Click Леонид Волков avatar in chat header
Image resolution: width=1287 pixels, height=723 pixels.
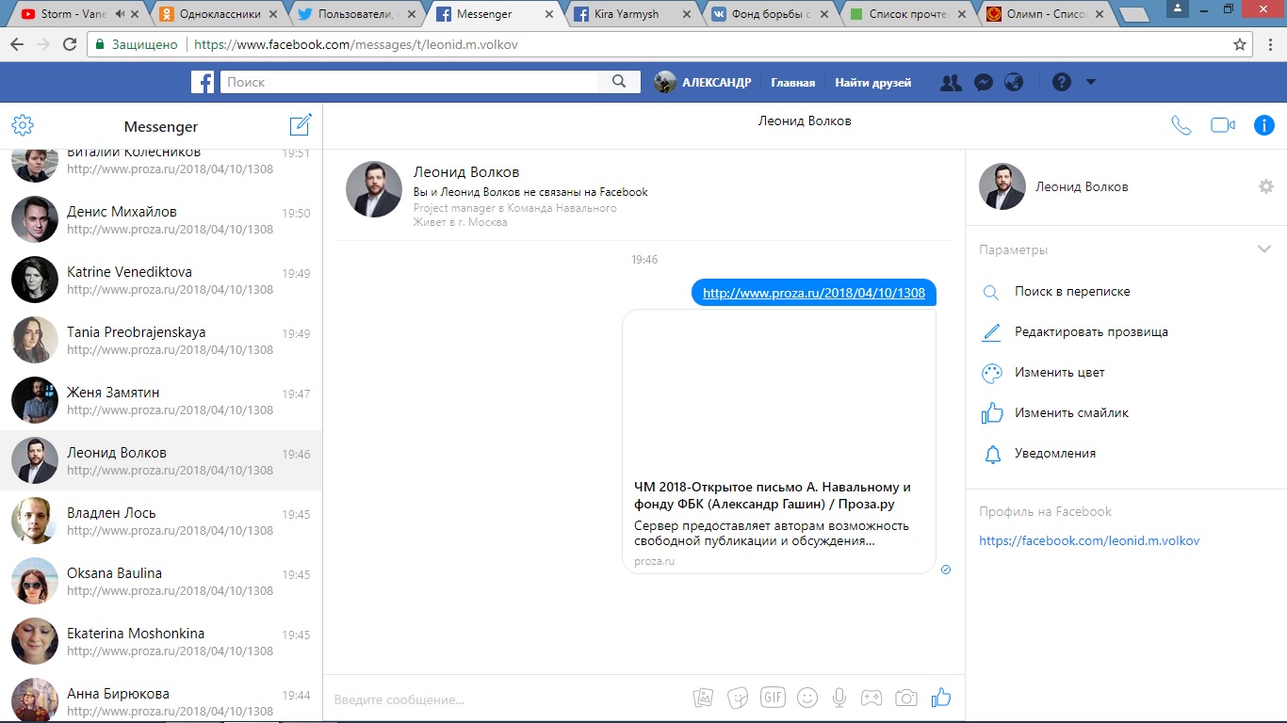point(374,189)
